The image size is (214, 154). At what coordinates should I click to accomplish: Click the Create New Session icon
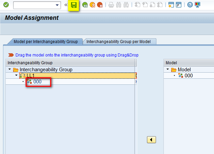(171, 5)
